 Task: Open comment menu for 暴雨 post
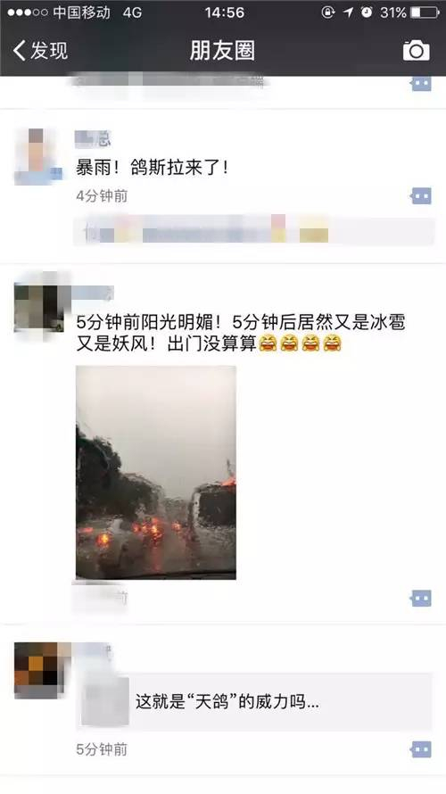421,196
